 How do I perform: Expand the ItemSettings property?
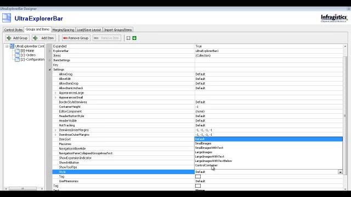point(50,60)
